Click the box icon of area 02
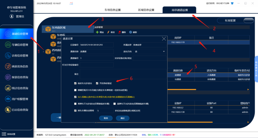 coord(48,51)
